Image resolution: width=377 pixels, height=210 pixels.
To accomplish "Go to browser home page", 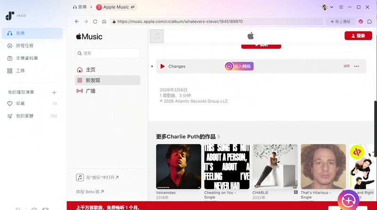I will click(x=104, y=21).
